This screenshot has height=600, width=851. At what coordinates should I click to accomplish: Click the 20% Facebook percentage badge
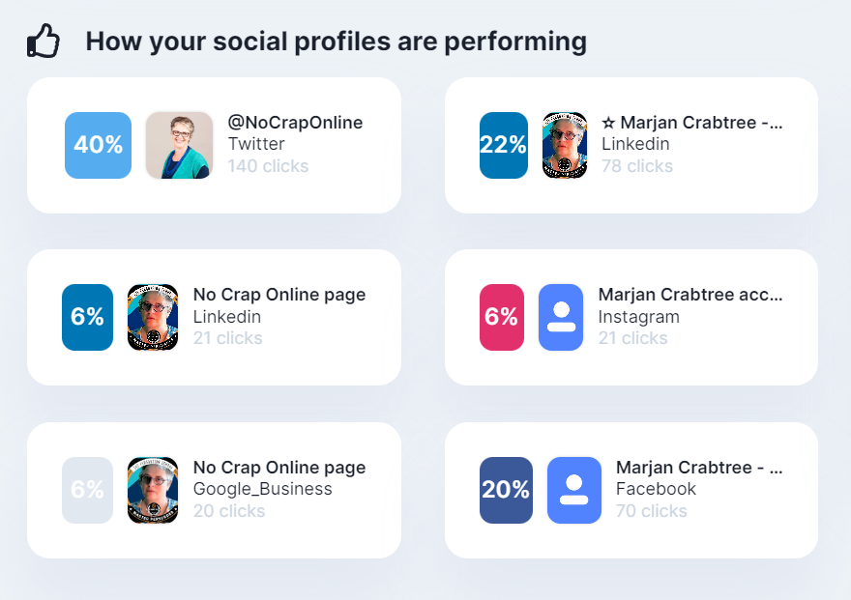coord(506,490)
